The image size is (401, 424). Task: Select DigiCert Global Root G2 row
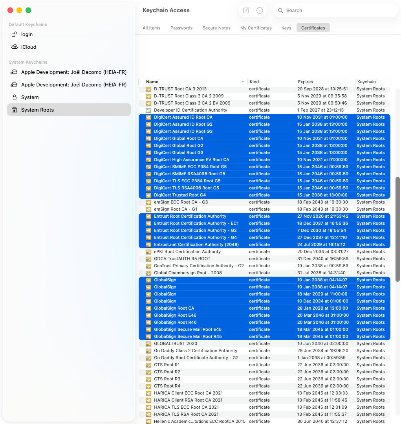point(264,145)
